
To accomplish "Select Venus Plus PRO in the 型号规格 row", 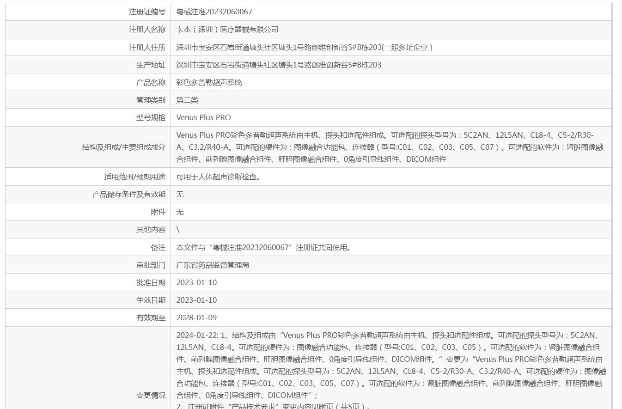I will (204, 117).
